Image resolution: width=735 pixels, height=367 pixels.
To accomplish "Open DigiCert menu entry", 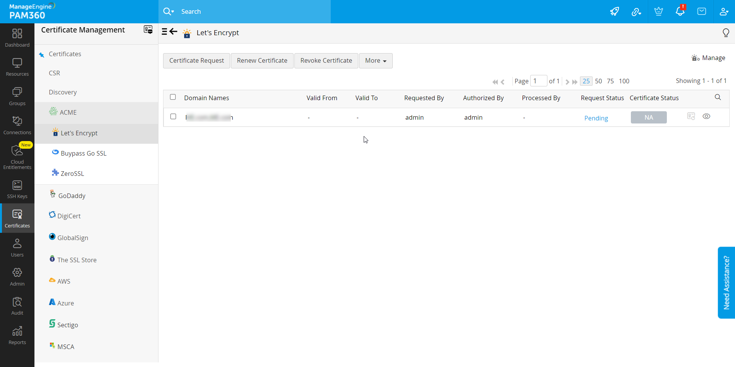I will click(x=69, y=216).
